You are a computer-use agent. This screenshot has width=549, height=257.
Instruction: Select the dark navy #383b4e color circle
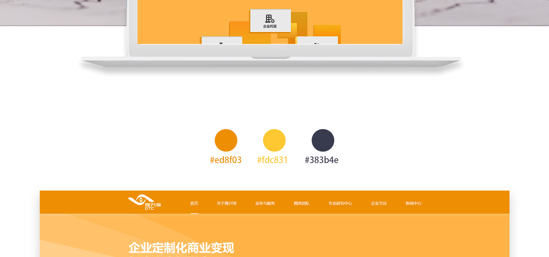click(x=323, y=140)
